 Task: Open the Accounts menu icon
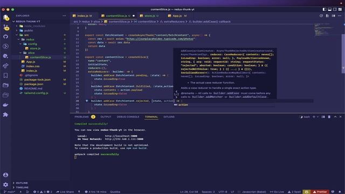coord(6,175)
